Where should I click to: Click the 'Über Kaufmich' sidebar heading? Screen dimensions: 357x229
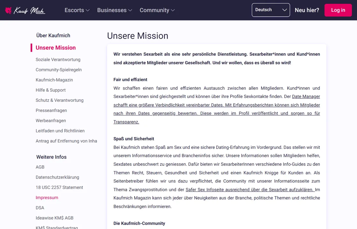click(x=53, y=35)
